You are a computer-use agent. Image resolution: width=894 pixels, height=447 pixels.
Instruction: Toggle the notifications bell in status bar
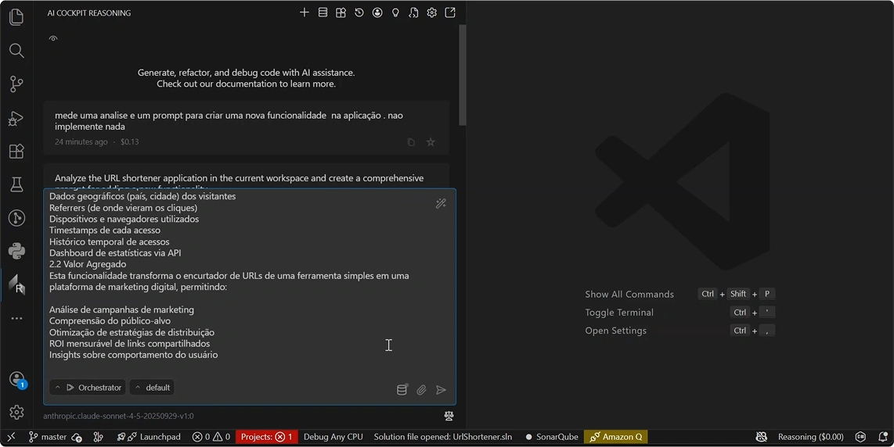tap(882, 437)
